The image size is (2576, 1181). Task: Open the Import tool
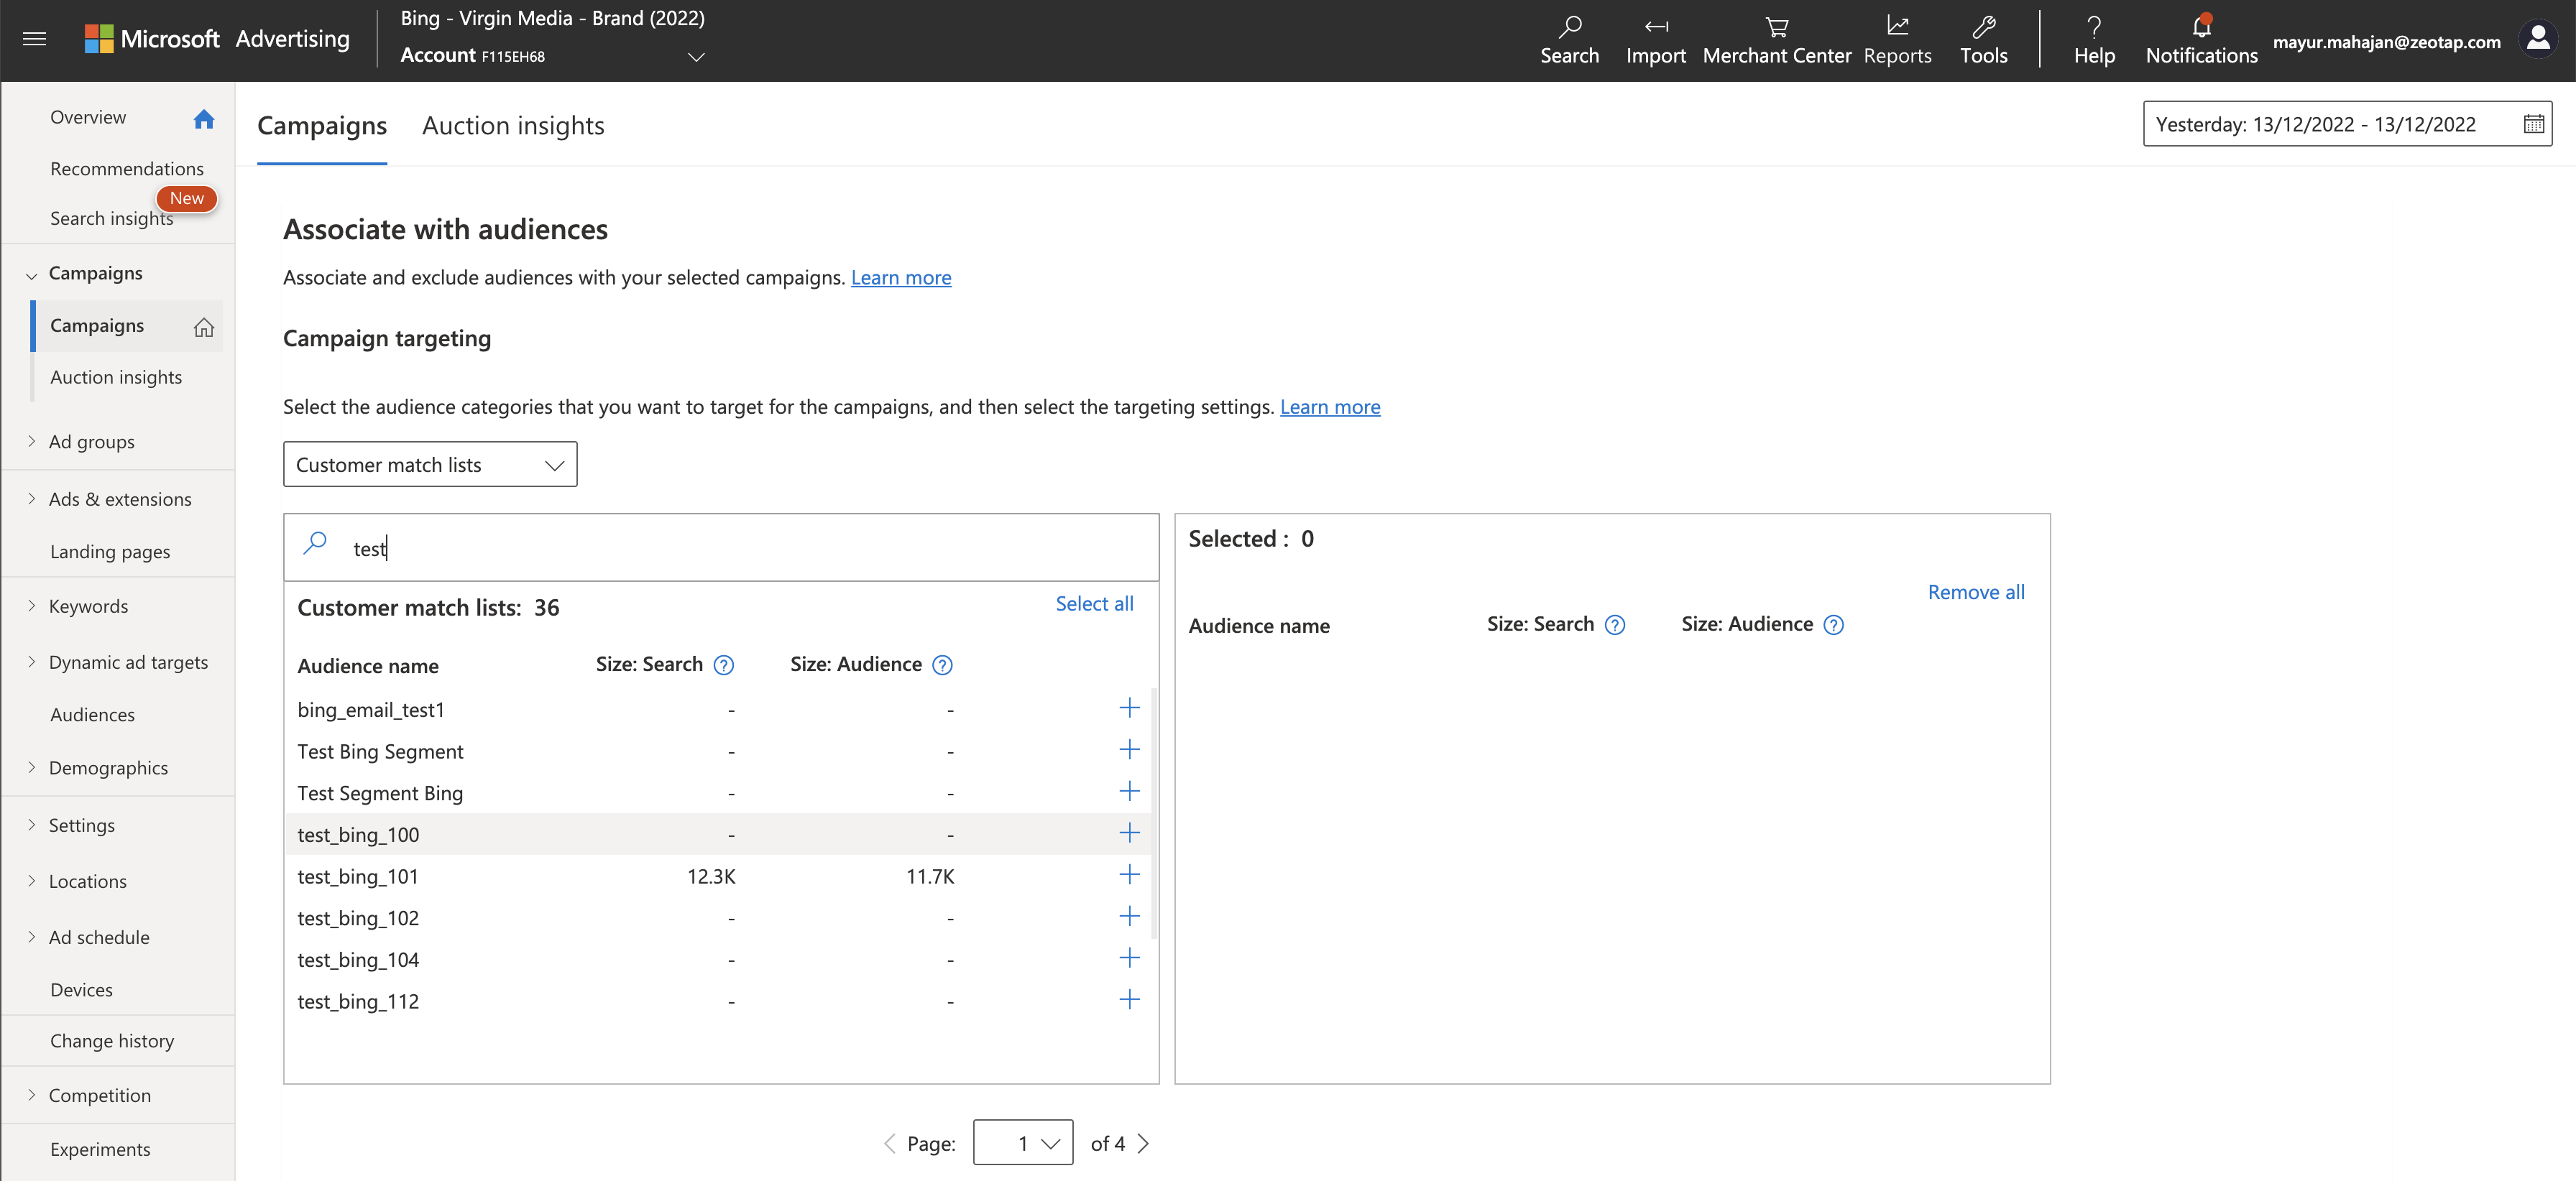(1655, 27)
